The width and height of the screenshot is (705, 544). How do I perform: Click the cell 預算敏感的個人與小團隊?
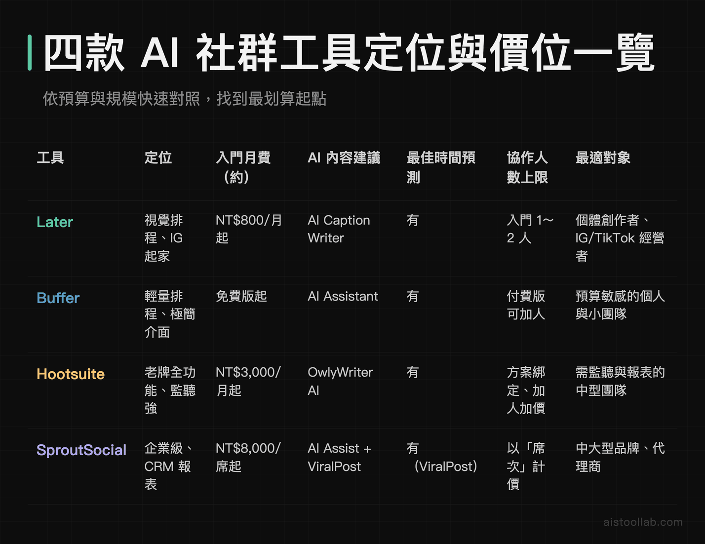[620, 305]
